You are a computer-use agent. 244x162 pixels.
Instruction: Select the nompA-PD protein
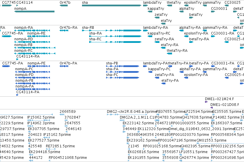pos(32,78)
